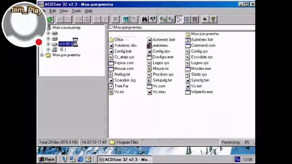
Task: Select the Scandisk.log file
Action: point(122,80)
